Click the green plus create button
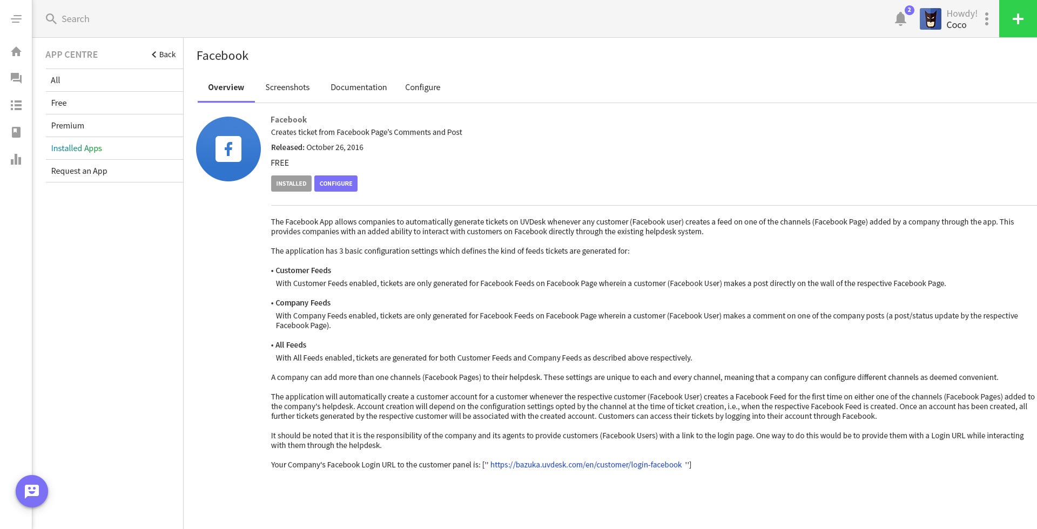1037x529 pixels. coord(1018,19)
